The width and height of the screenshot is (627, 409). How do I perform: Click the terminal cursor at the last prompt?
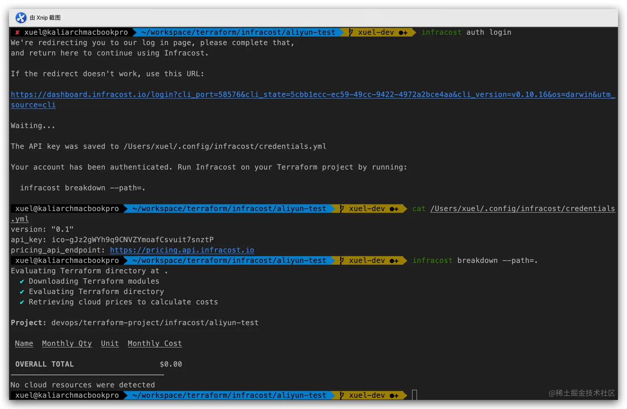[415, 395]
